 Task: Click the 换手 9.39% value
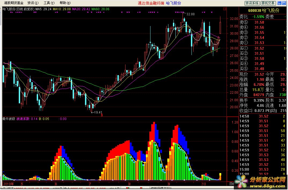pyautogui.click(x=259, y=101)
